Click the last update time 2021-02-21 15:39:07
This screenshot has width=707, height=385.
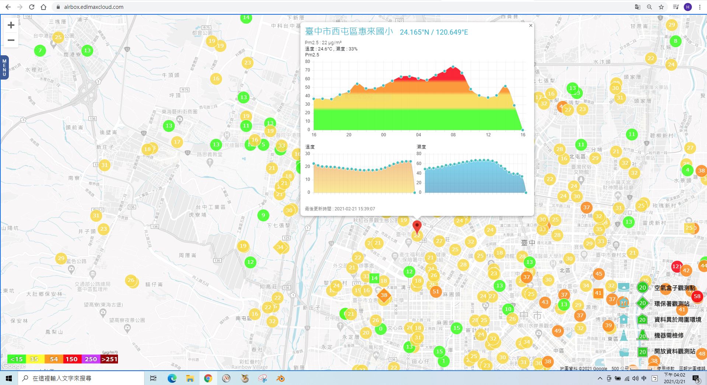355,209
